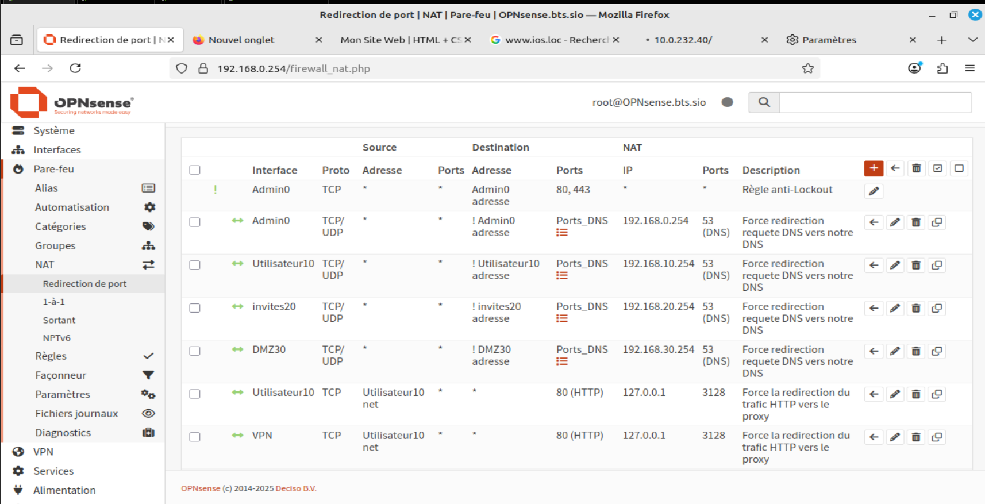
Task: Delete selected rules using header trash icon
Action: coord(916,168)
